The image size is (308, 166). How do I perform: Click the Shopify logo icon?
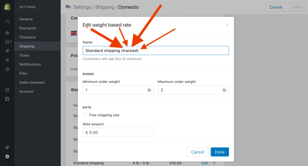(x=7, y=7)
